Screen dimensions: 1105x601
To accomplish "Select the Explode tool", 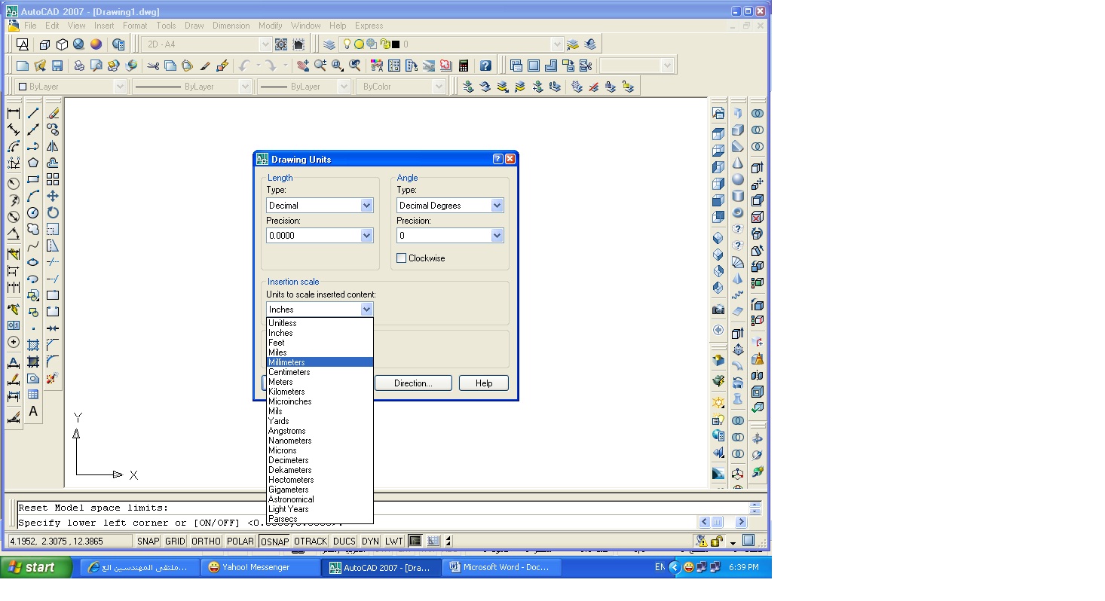I will click(x=53, y=378).
